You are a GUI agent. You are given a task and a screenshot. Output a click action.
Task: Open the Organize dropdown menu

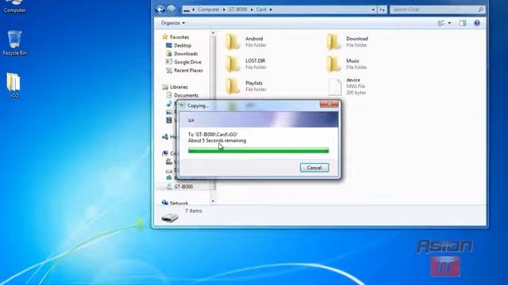(173, 23)
